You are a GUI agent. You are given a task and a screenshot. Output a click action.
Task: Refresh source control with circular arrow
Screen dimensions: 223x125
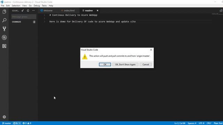pyautogui.click(x=28, y=10)
